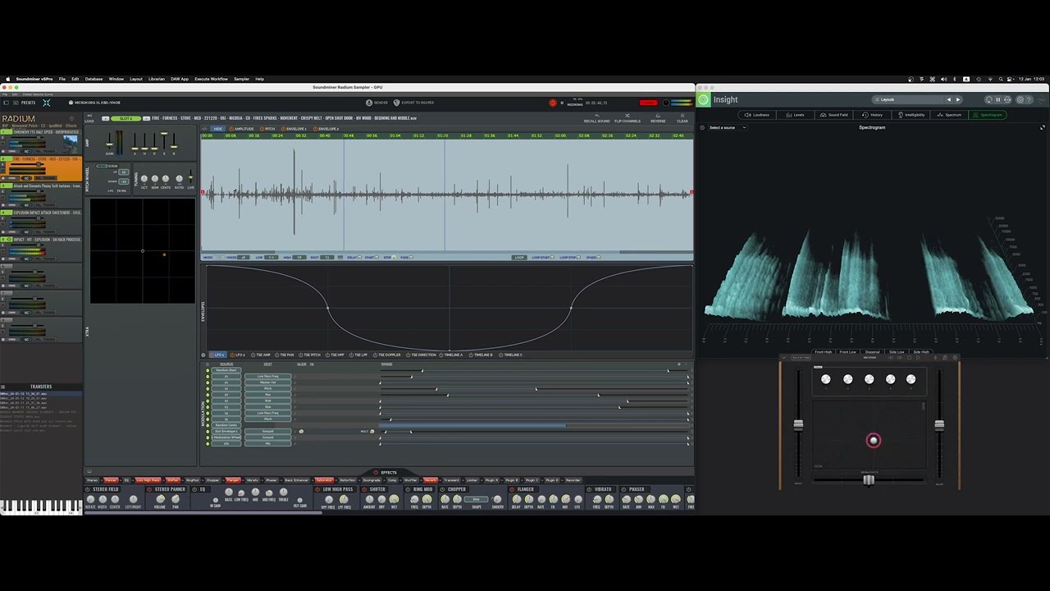Toggle the Effects section power icon
Image resolution: width=1050 pixels, height=591 pixels.
point(376,472)
